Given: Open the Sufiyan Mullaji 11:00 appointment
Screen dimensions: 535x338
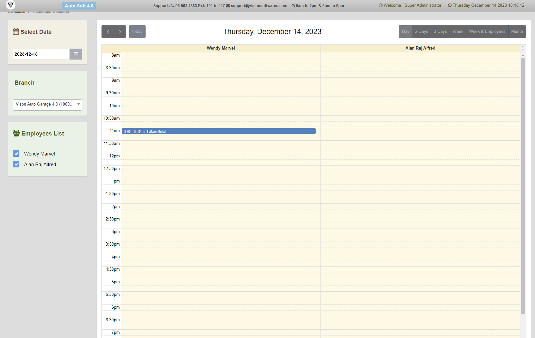Looking at the screenshot, I should [x=218, y=131].
